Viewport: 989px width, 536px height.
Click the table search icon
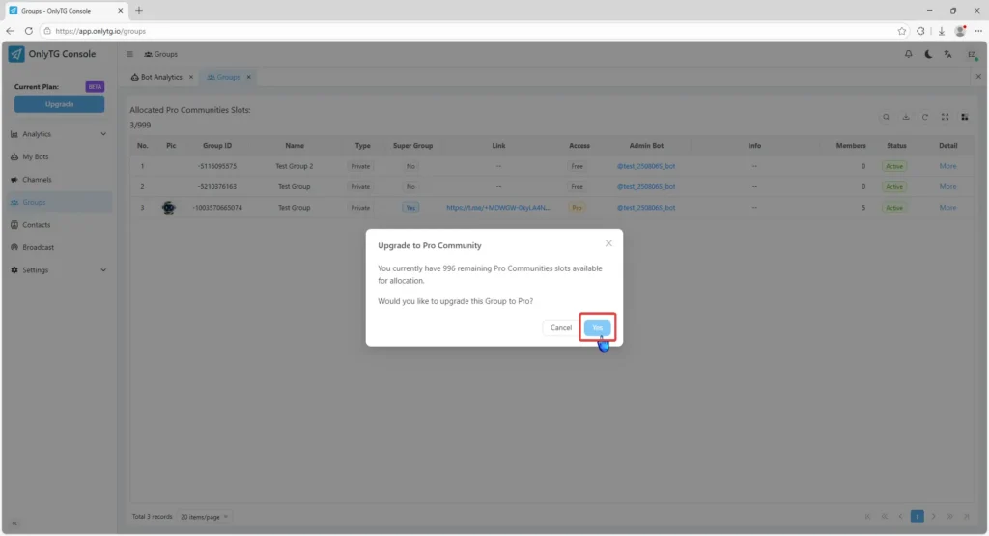click(886, 117)
